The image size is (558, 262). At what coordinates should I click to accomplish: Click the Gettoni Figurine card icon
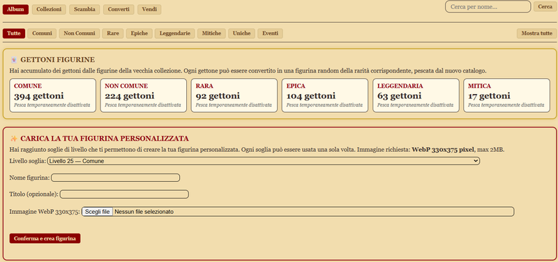pyautogui.click(x=14, y=60)
